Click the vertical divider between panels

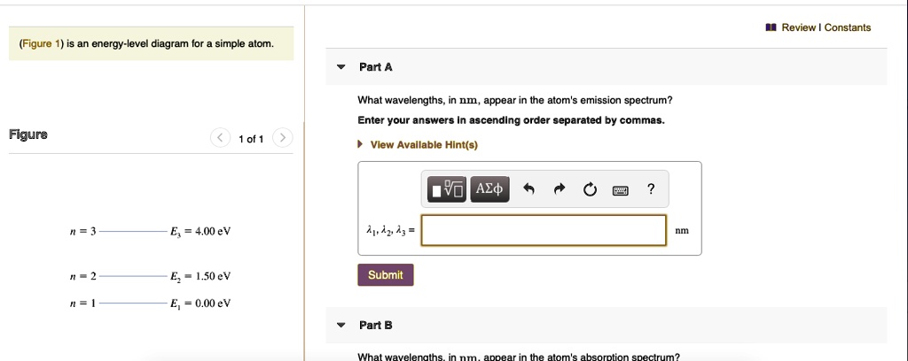[304, 185]
